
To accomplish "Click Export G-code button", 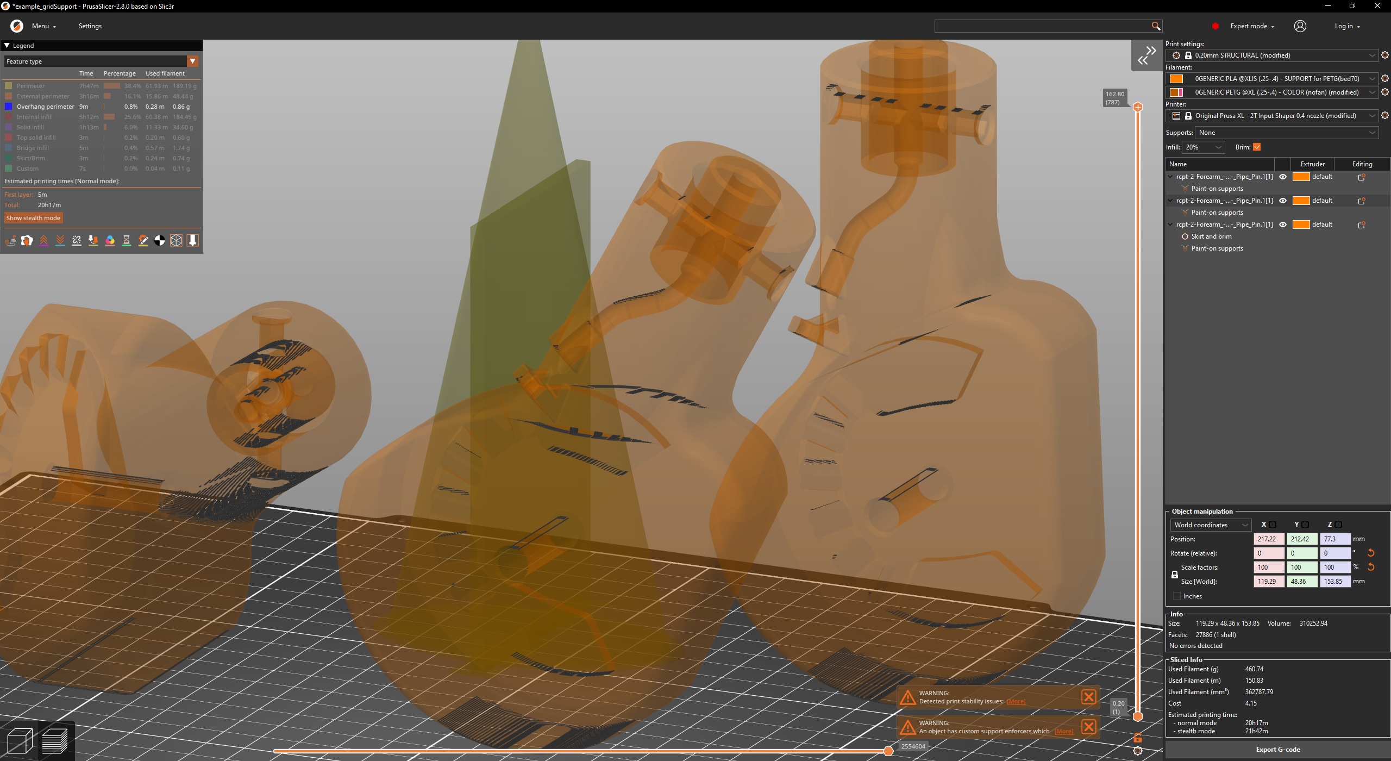I will coord(1277,750).
